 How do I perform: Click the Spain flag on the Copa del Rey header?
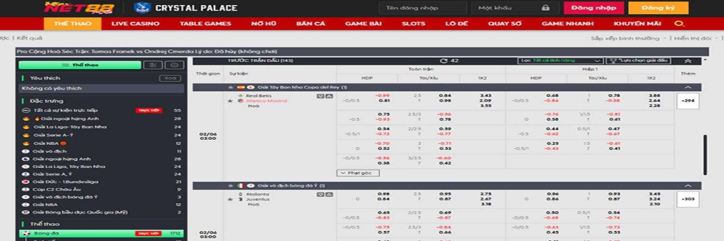(x=240, y=87)
